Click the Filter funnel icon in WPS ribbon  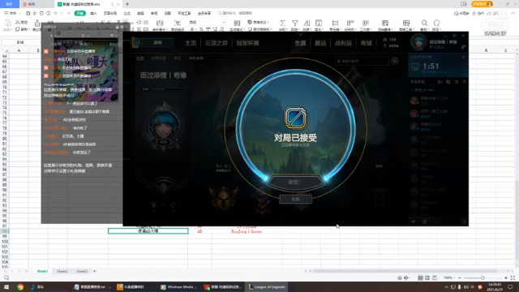(294, 23)
